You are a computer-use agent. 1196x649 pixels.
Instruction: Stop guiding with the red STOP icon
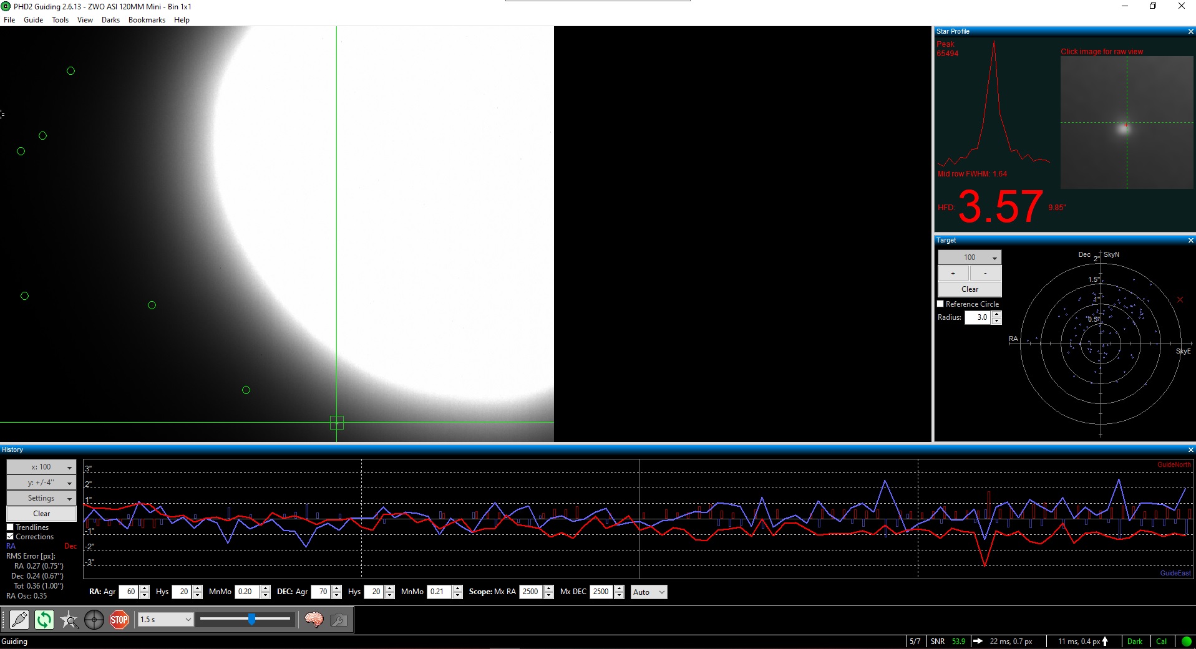point(119,620)
